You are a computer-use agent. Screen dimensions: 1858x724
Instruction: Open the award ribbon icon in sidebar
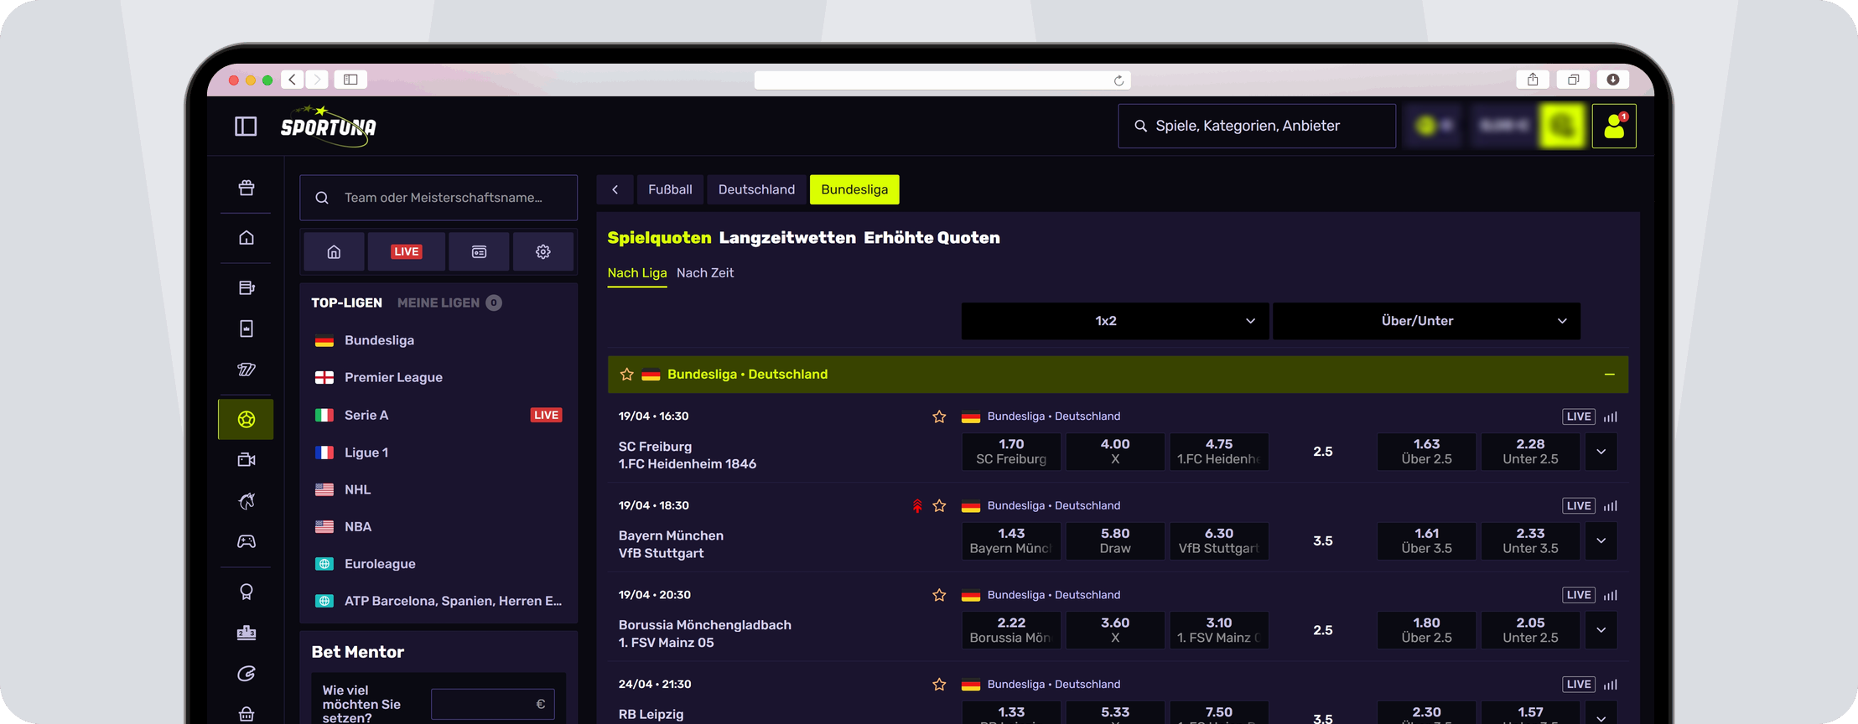point(247,592)
